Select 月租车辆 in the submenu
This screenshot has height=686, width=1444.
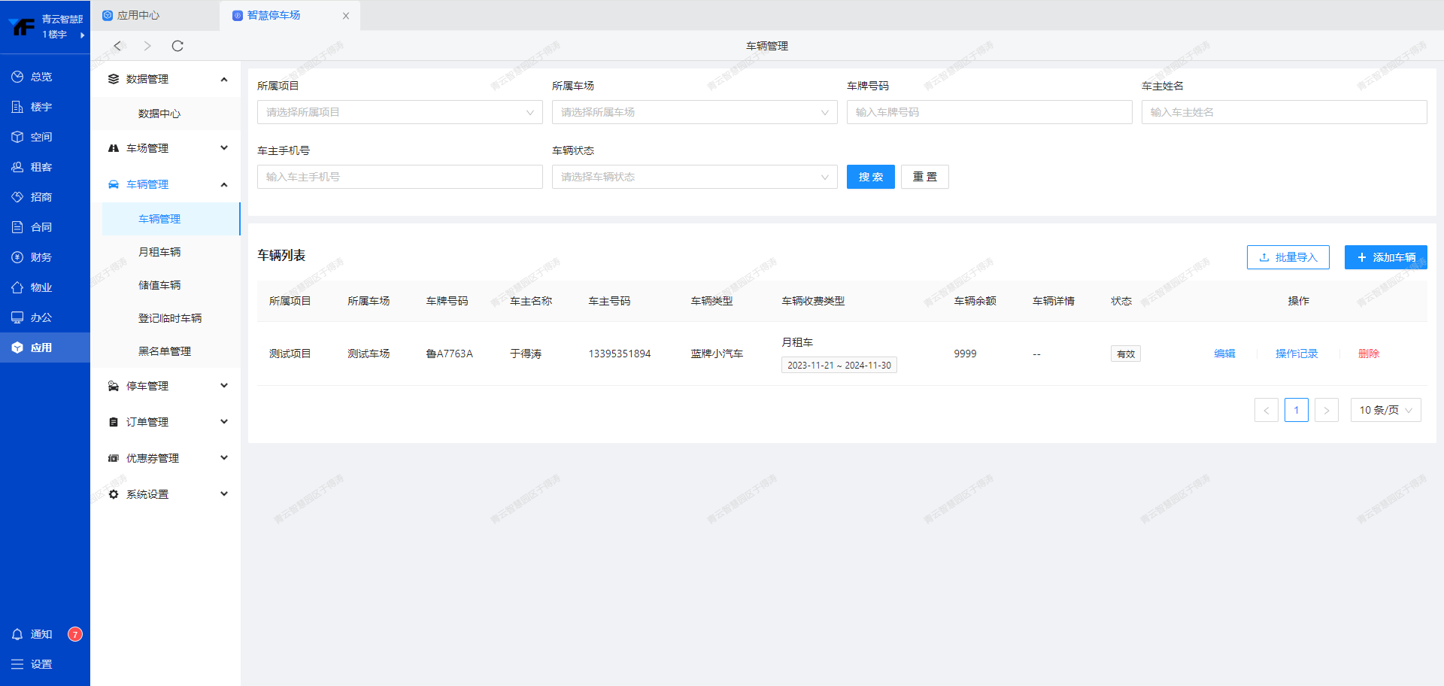(x=159, y=252)
